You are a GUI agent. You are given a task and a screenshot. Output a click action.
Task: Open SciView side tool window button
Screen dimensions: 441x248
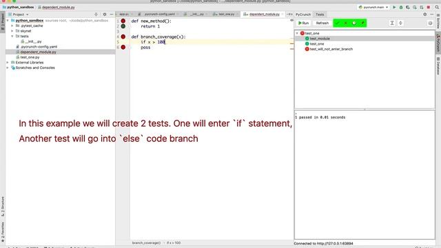click(x=438, y=21)
